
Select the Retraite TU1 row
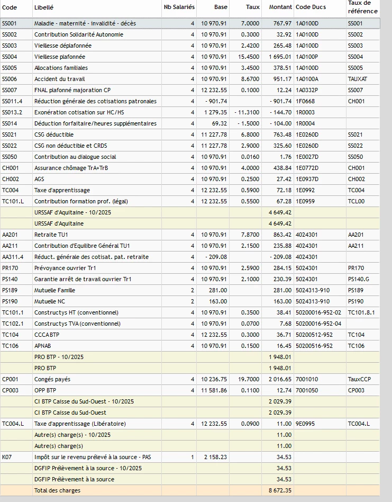point(190,235)
